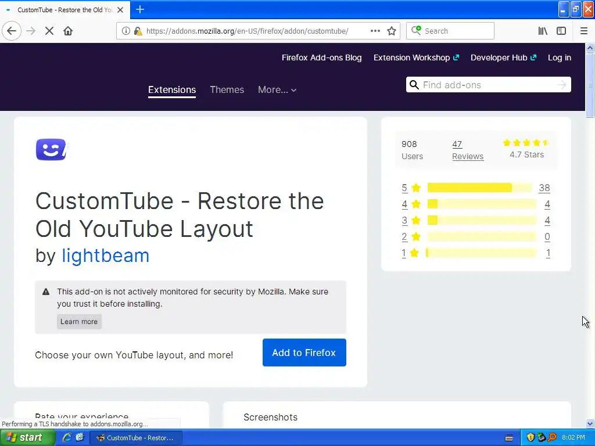This screenshot has width=595, height=446.
Task: Show site information via the circled i icon
Action: coord(126,31)
